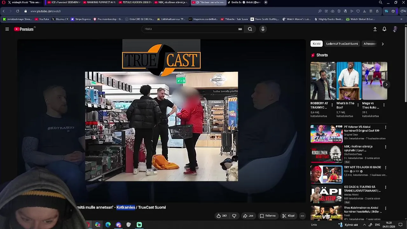This screenshot has width=407, height=229.
Task: Expand the bookmarks overflow chevron
Action: (401, 19)
